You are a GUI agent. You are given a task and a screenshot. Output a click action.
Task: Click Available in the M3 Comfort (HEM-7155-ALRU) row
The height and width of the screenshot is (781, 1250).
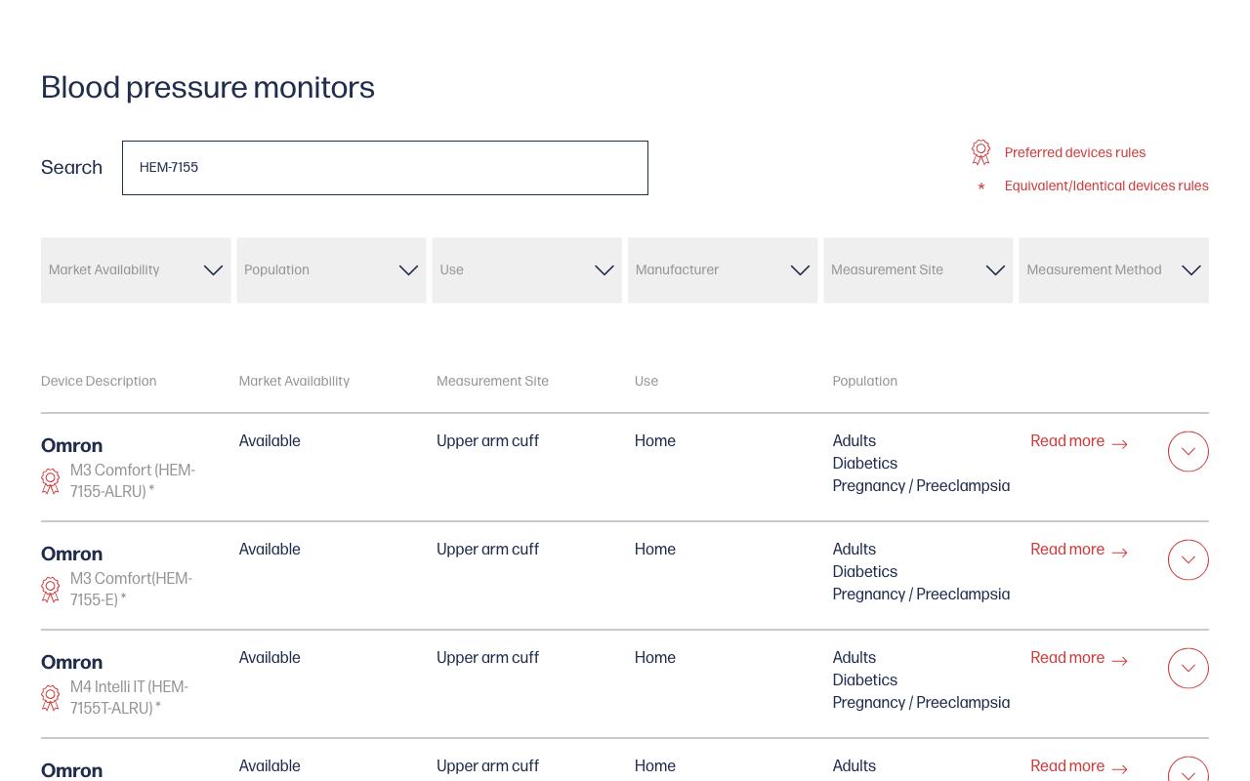pos(270,441)
